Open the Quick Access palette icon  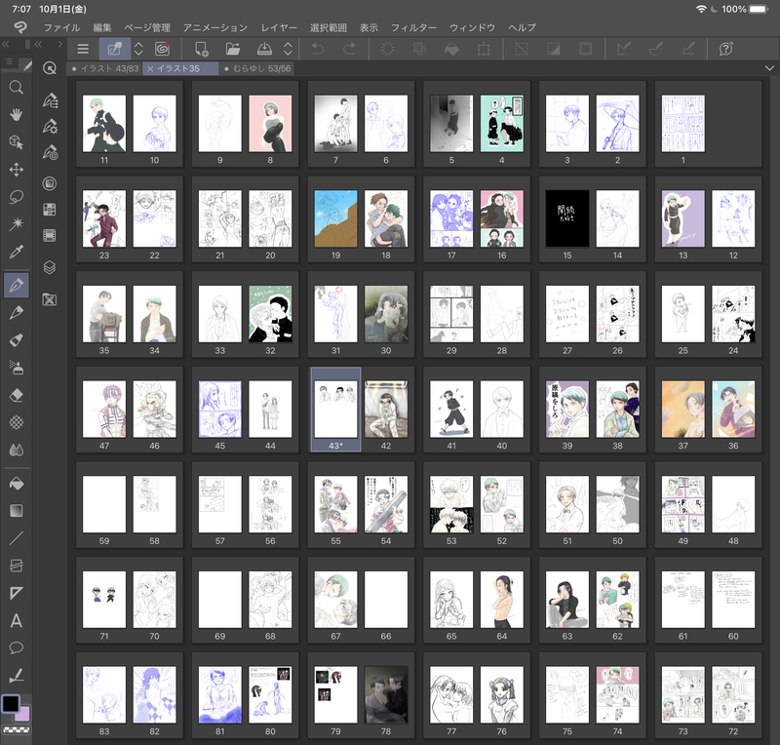50,68
